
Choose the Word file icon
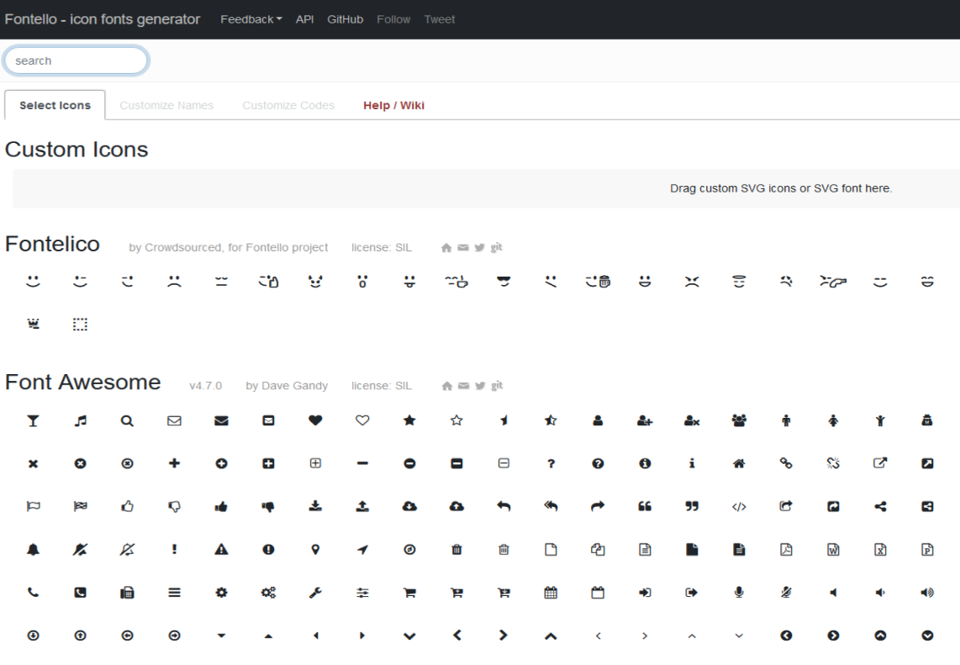pyautogui.click(x=833, y=549)
